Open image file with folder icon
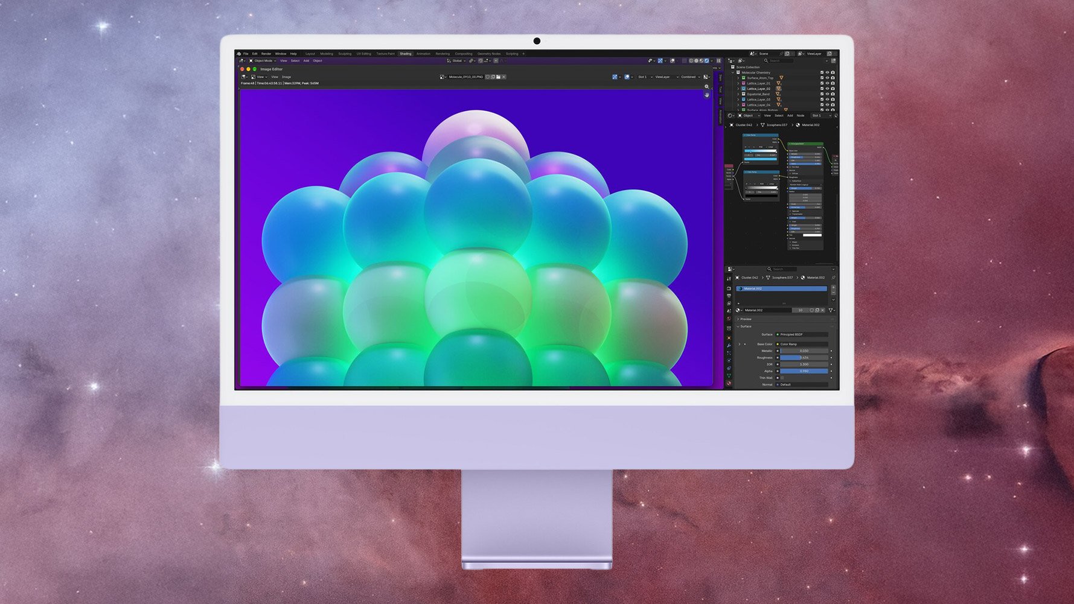Screen dimensions: 1074x604 (498, 77)
